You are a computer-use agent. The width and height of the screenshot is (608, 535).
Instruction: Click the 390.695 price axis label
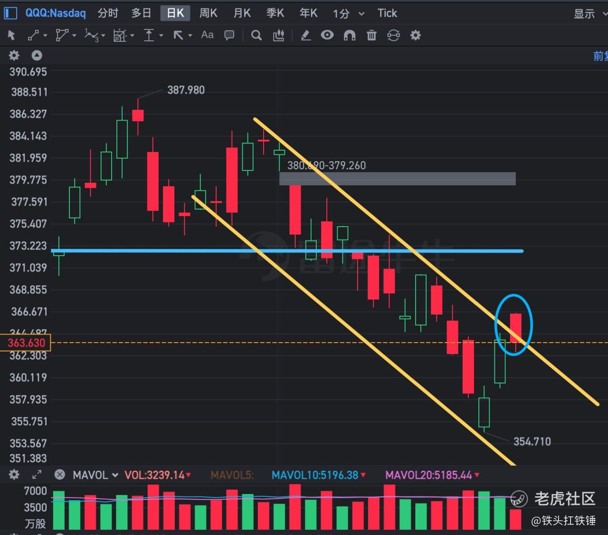pos(28,72)
